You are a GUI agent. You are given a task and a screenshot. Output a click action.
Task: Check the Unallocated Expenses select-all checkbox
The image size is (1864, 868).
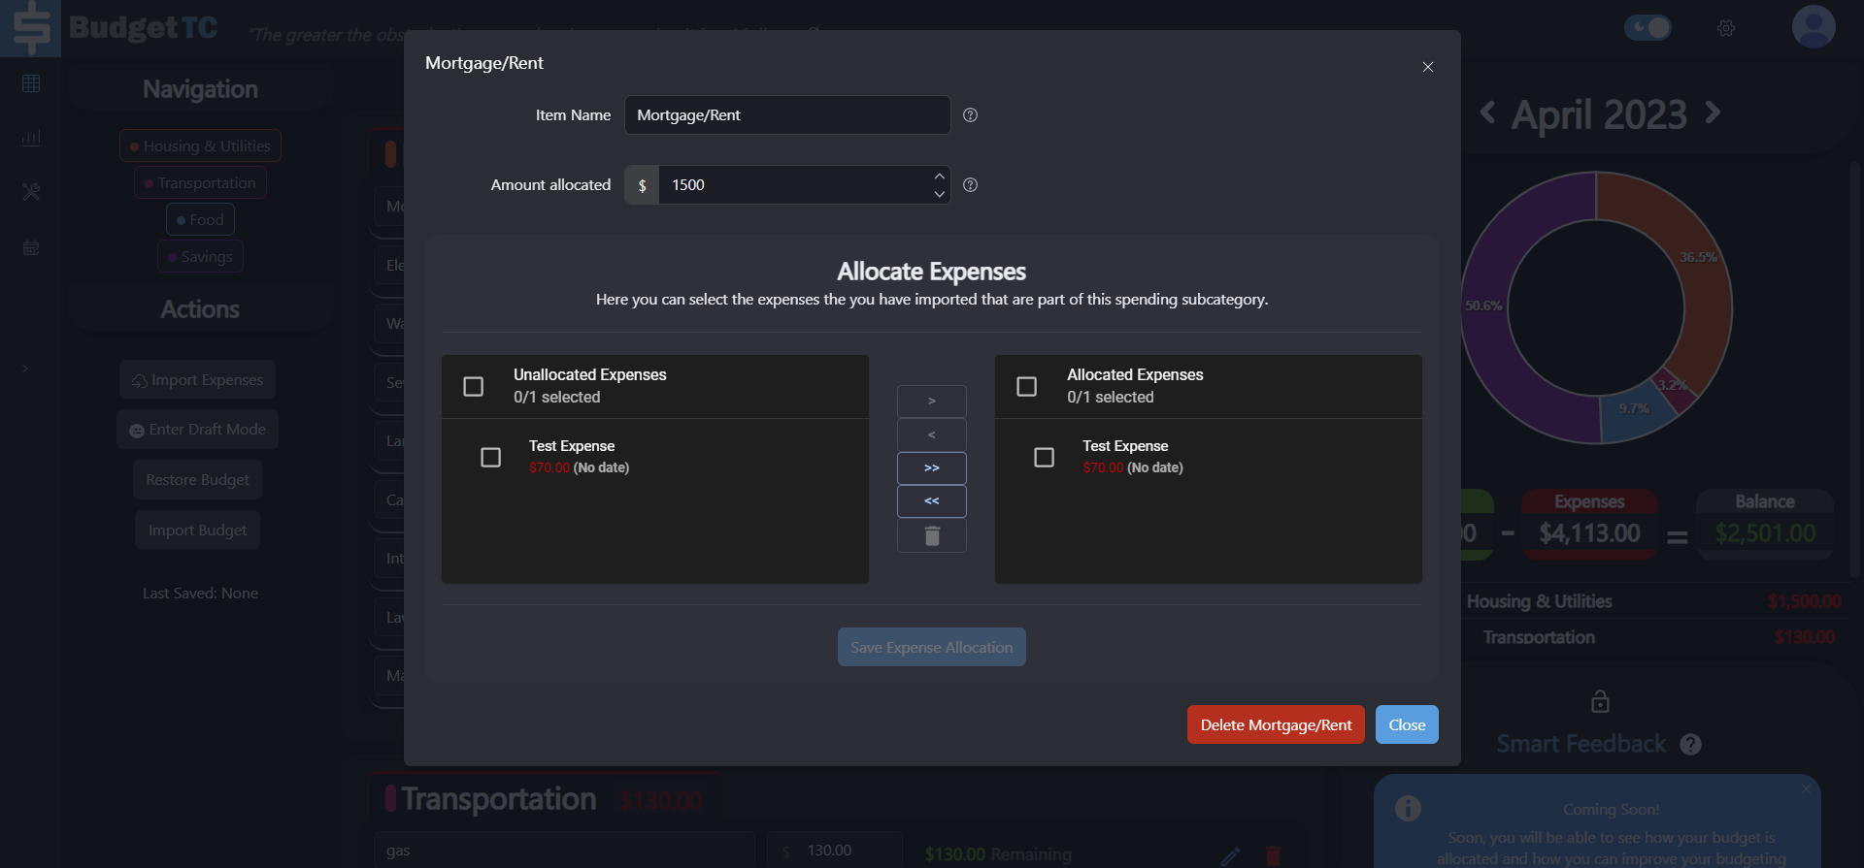[474, 387]
